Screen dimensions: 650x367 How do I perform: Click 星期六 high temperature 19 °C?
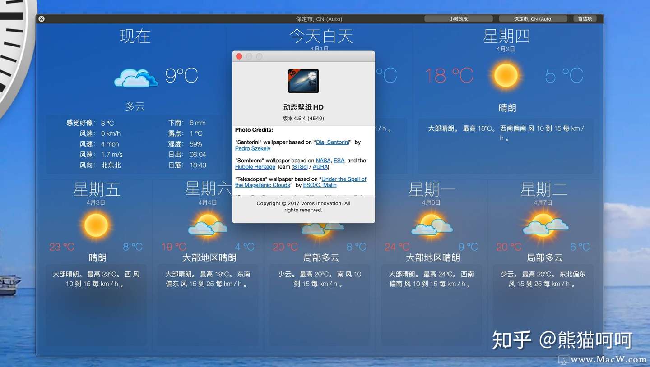[174, 247]
